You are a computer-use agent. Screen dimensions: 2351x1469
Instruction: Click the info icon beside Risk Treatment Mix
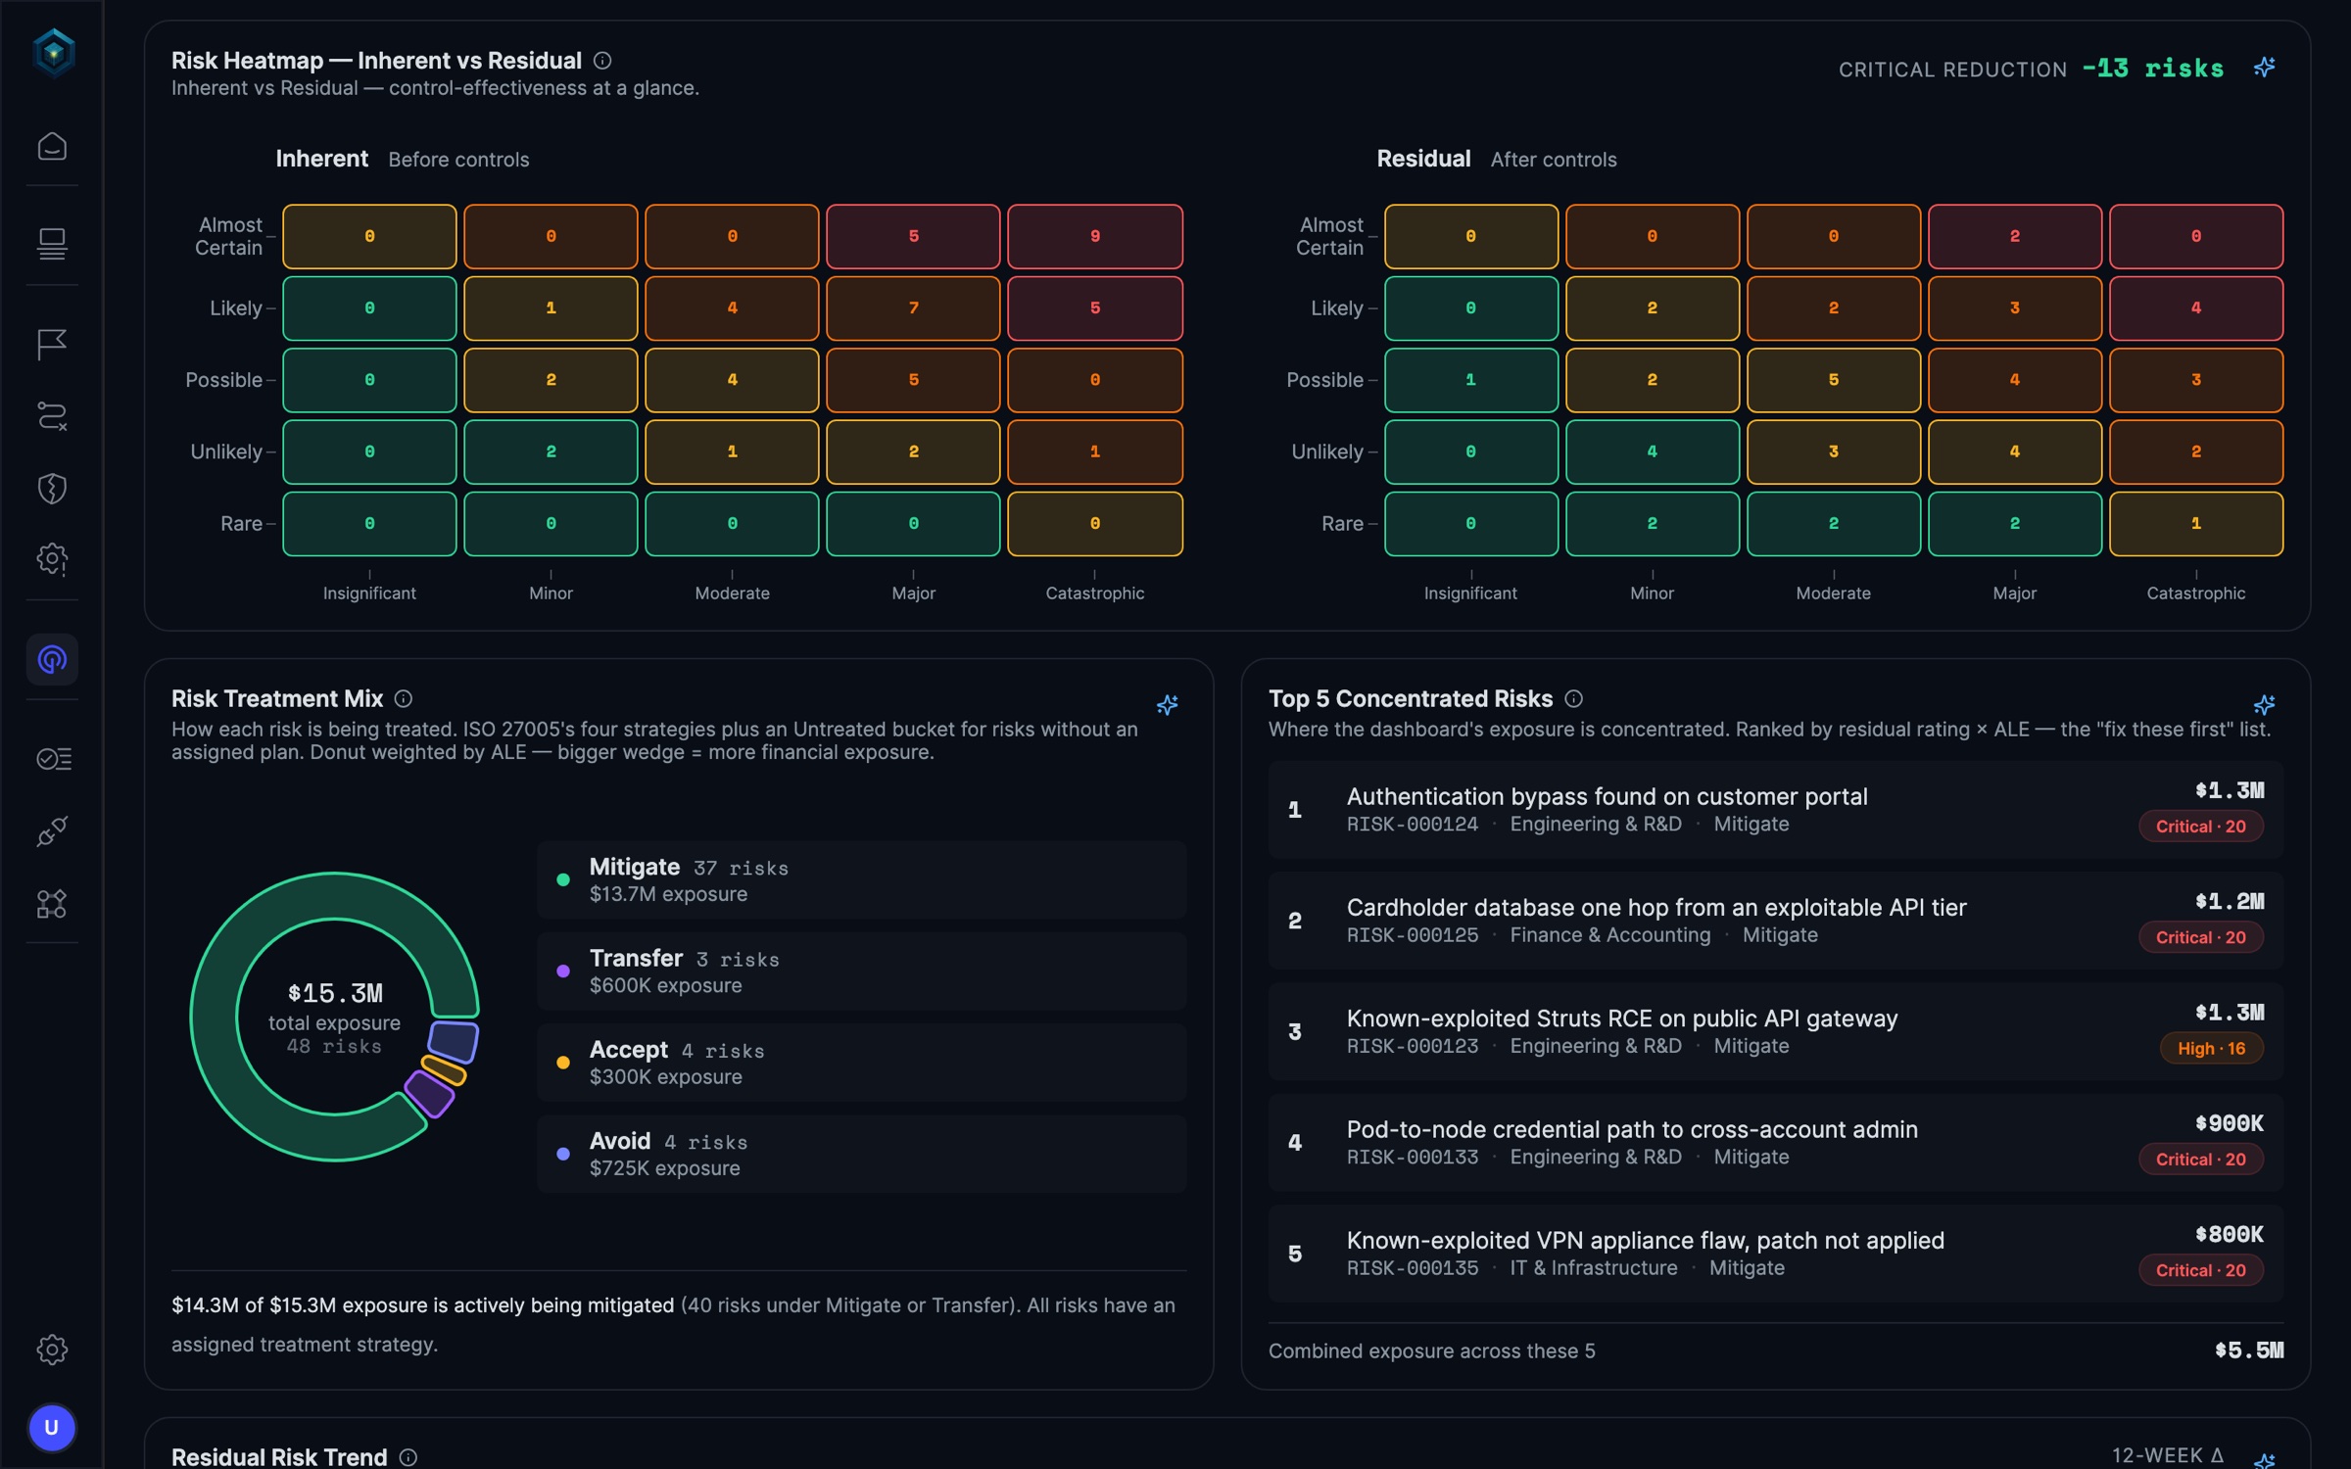point(404,698)
